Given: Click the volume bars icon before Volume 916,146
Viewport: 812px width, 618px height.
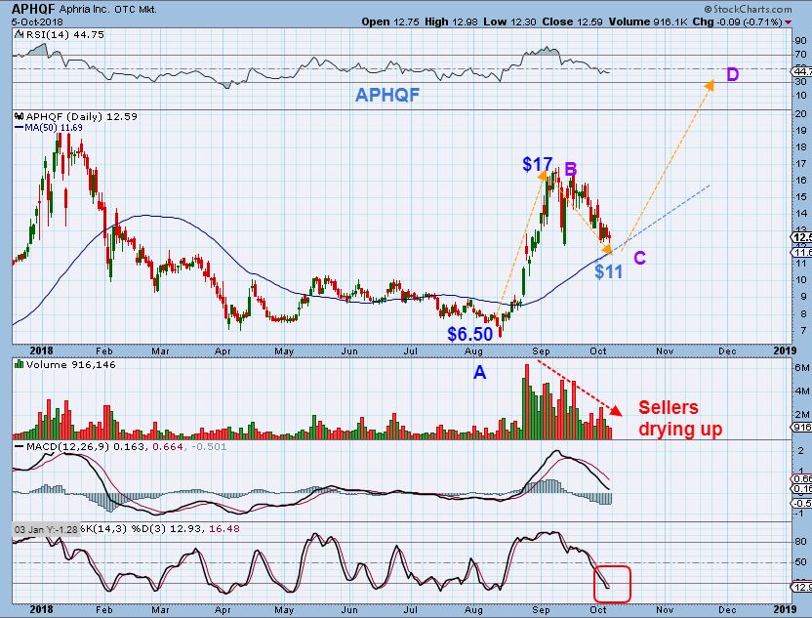Looking at the screenshot, I should pyautogui.click(x=20, y=364).
